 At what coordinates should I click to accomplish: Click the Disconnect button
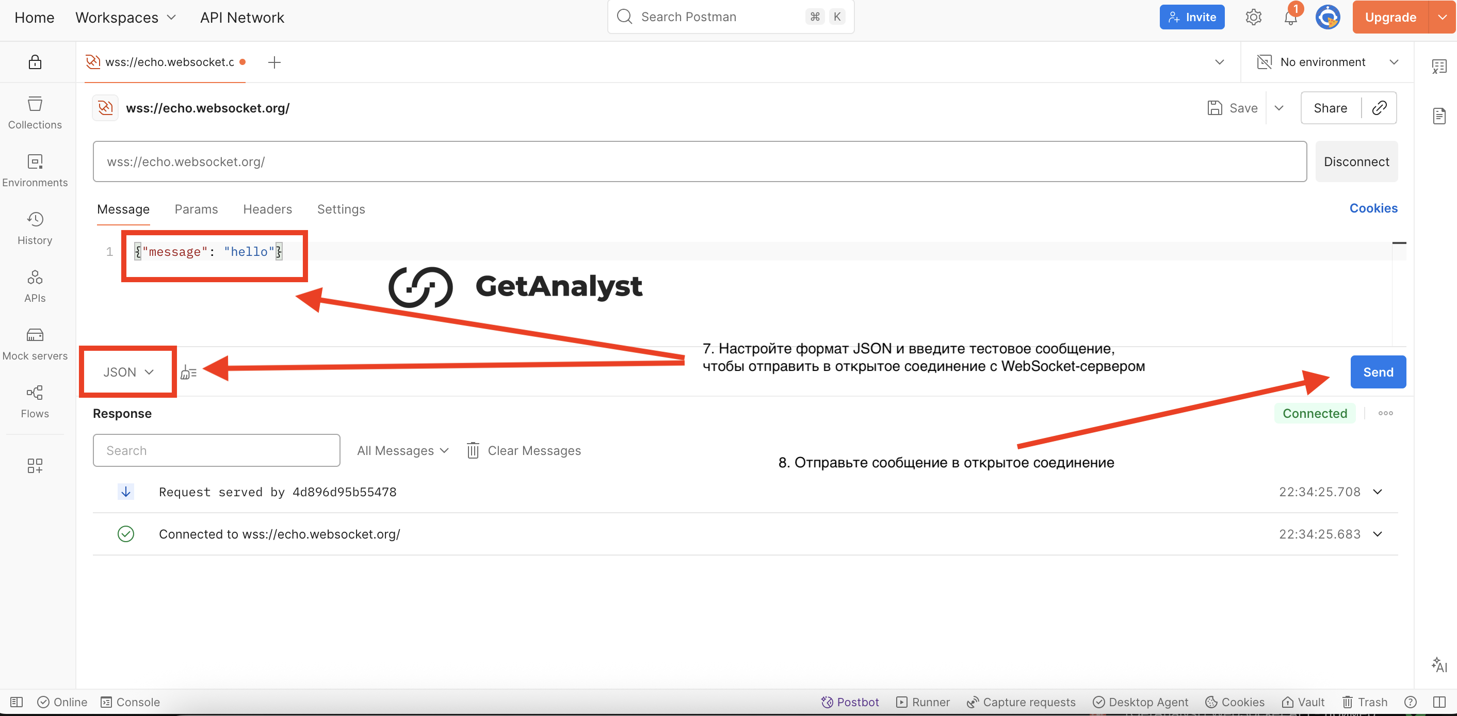(1356, 161)
